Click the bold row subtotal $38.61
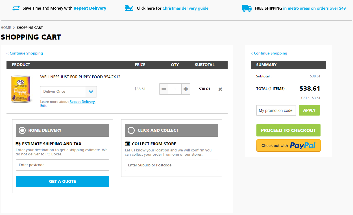Viewport: 353px width, 215px height. [x=204, y=89]
